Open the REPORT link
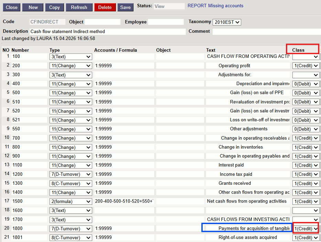This screenshot has height=242, width=321. 197,6
